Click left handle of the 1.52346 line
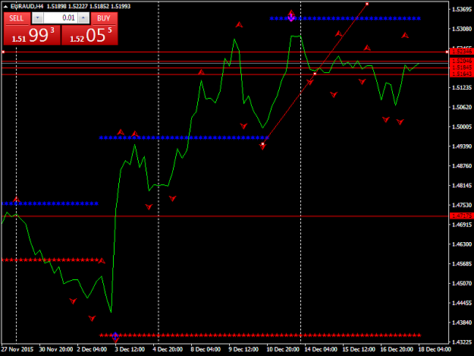The width and height of the screenshot is (474, 356). 3,52
